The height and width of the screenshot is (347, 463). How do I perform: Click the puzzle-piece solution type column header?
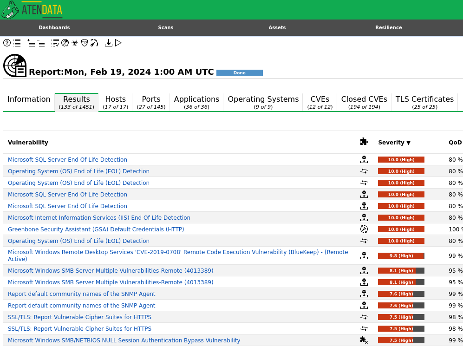point(364,141)
